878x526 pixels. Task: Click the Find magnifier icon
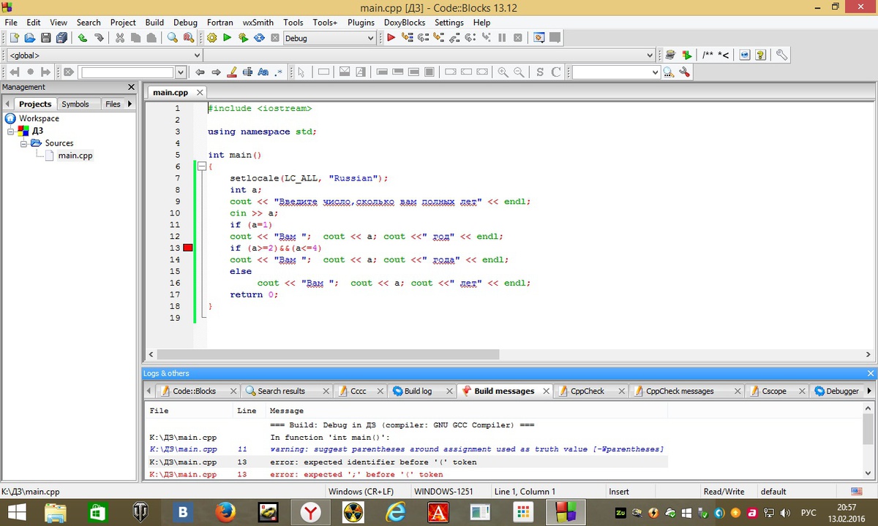pos(173,38)
